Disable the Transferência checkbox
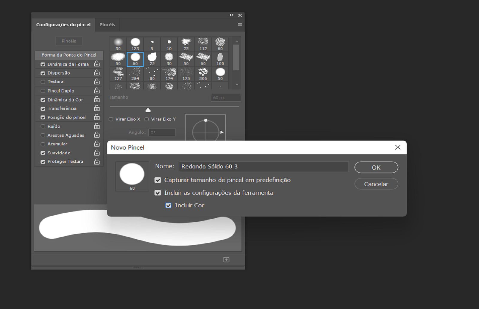The image size is (479, 309). click(43, 109)
